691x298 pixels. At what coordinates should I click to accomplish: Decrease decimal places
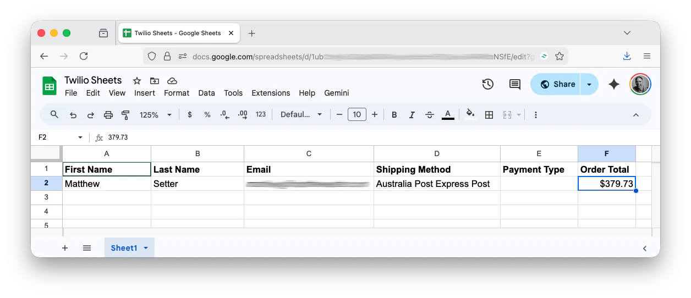(224, 114)
